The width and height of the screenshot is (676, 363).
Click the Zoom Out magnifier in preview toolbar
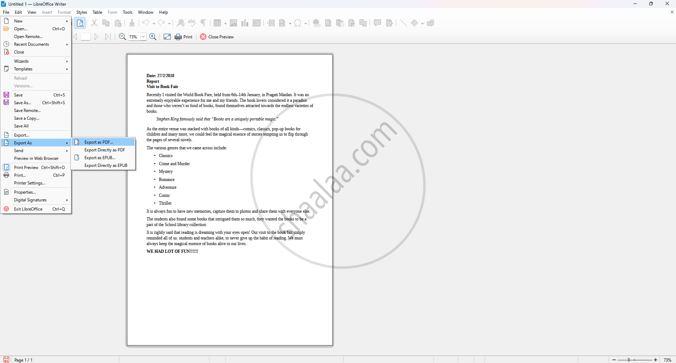point(122,37)
